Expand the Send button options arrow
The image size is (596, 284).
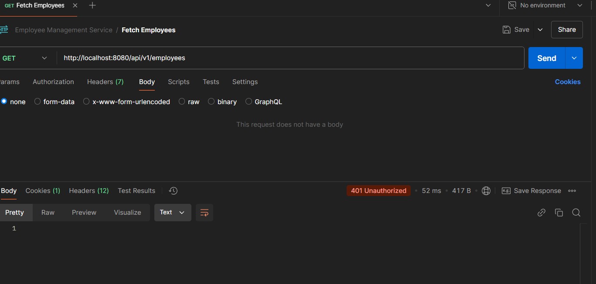[574, 58]
